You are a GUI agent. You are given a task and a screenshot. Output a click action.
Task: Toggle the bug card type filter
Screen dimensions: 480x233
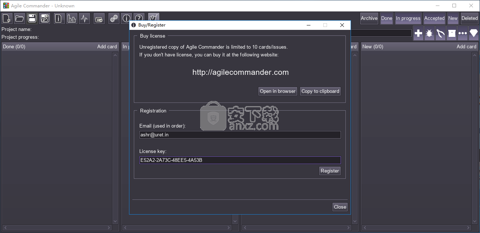[429, 33]
